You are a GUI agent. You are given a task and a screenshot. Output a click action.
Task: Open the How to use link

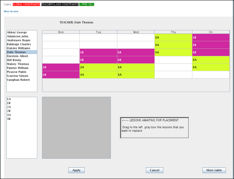[11, 11]
